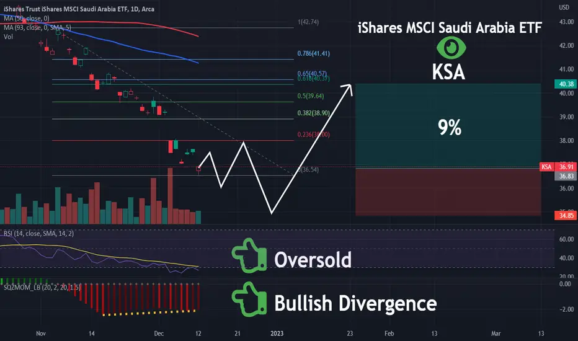
Task: Open the chart symbol title iShares Trust
Action: click(x=79, y=9)
